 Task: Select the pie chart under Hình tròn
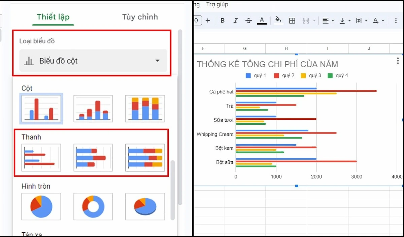tap(41, 206)
